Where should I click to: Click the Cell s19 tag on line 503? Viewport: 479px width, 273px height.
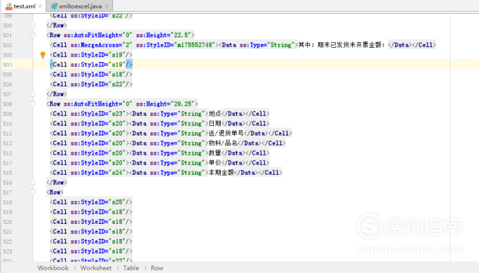click(x=91, y=55)
